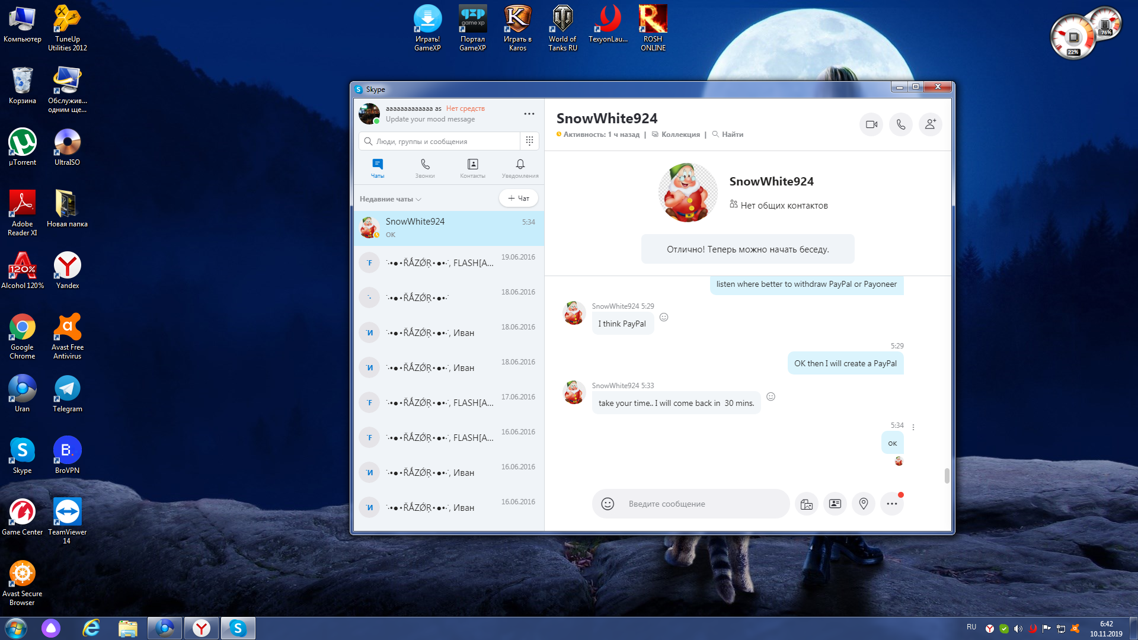1138x640 pixels.
Task: Open profile more options three dots
Action: coord(529,114)
